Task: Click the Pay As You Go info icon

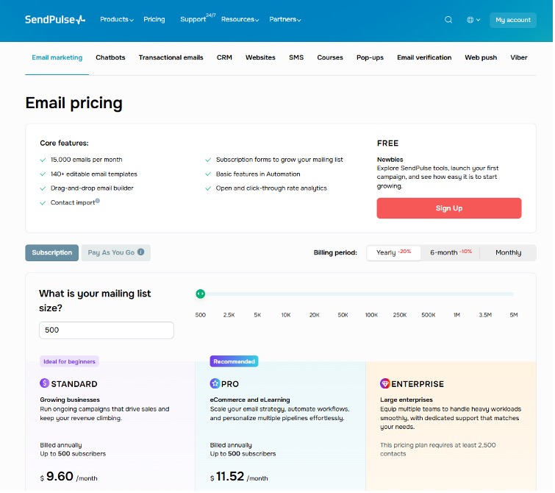Action: point(141,252)
